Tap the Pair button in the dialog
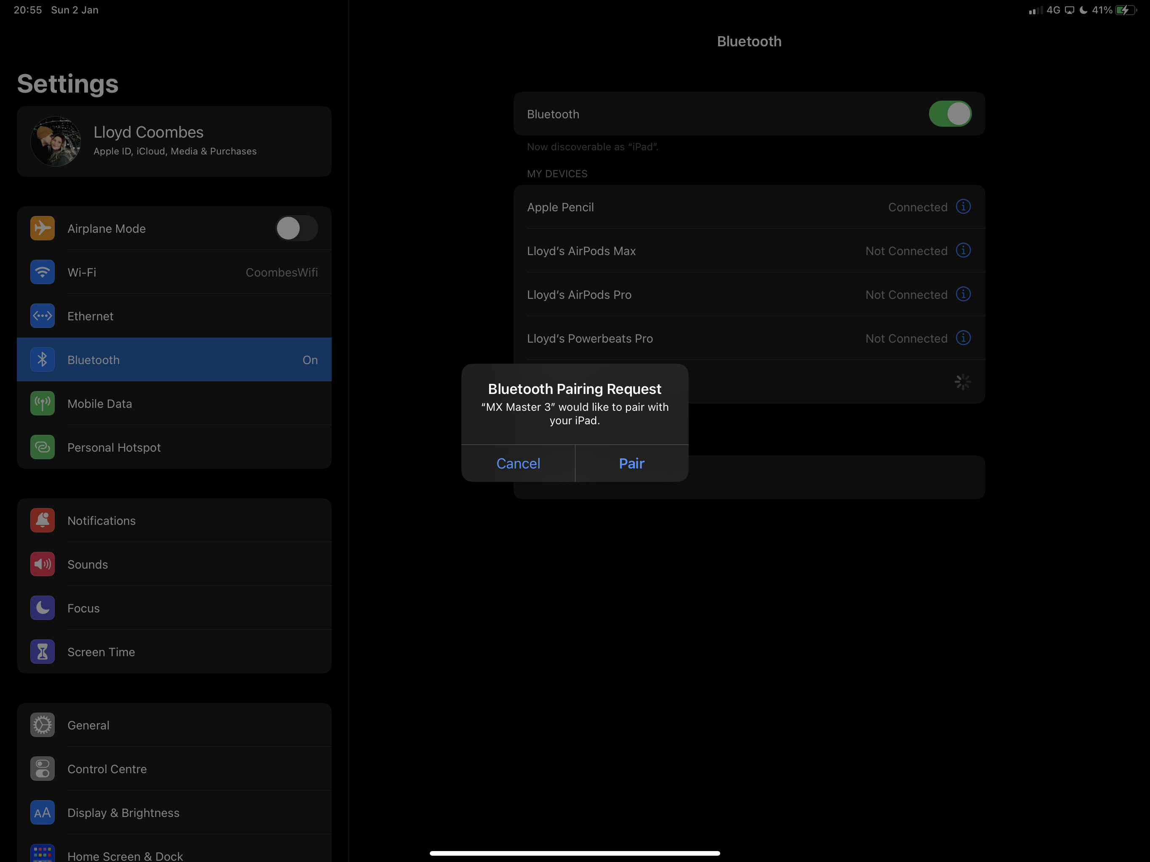The image size is (1150, 862). tap(631, 463)
